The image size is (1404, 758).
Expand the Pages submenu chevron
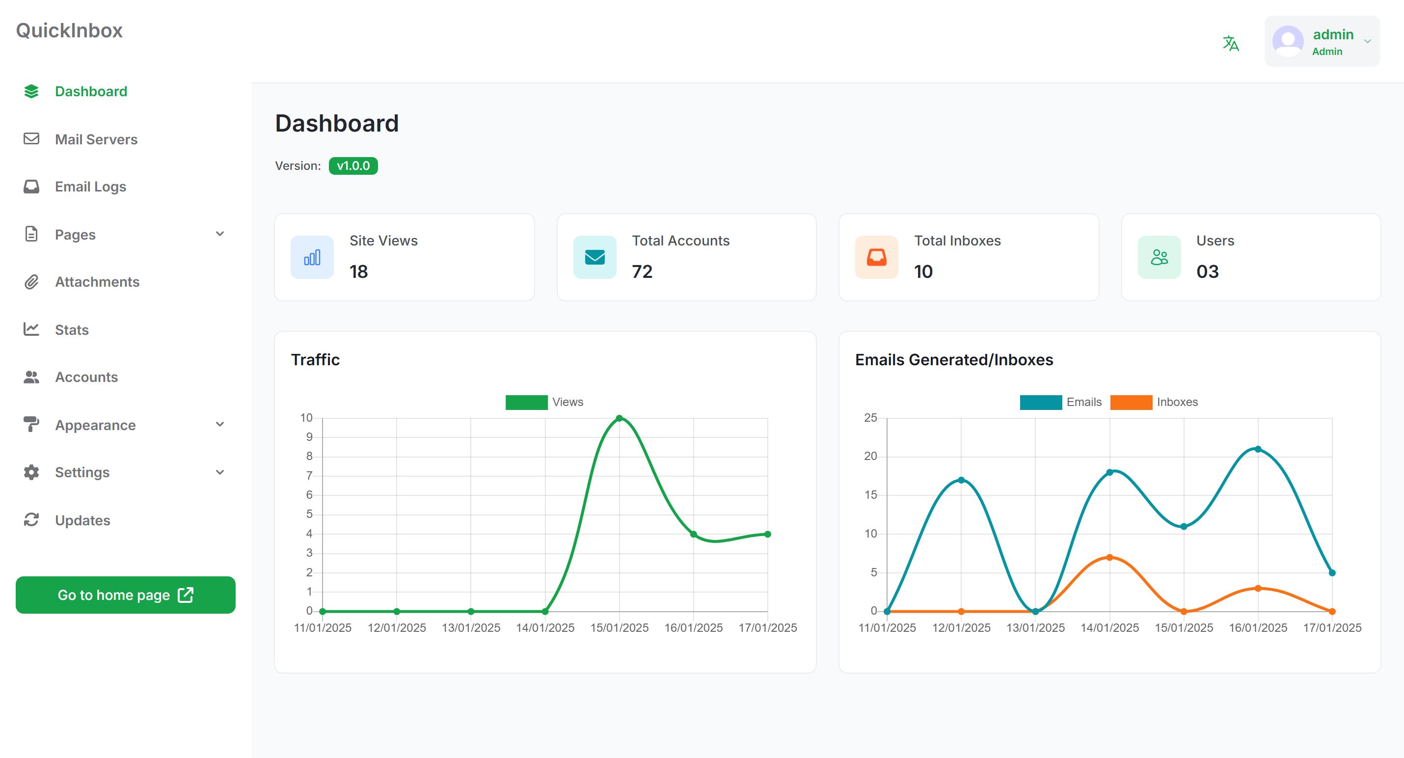[219, 234]
